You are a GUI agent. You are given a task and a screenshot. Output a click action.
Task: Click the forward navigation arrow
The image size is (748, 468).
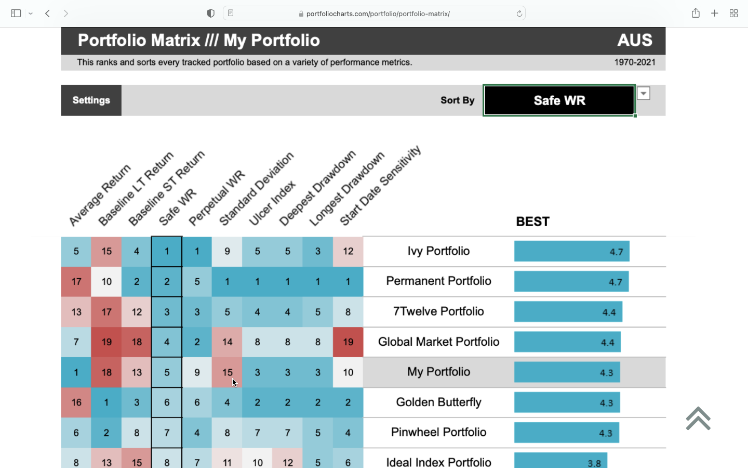click(65, 14)
